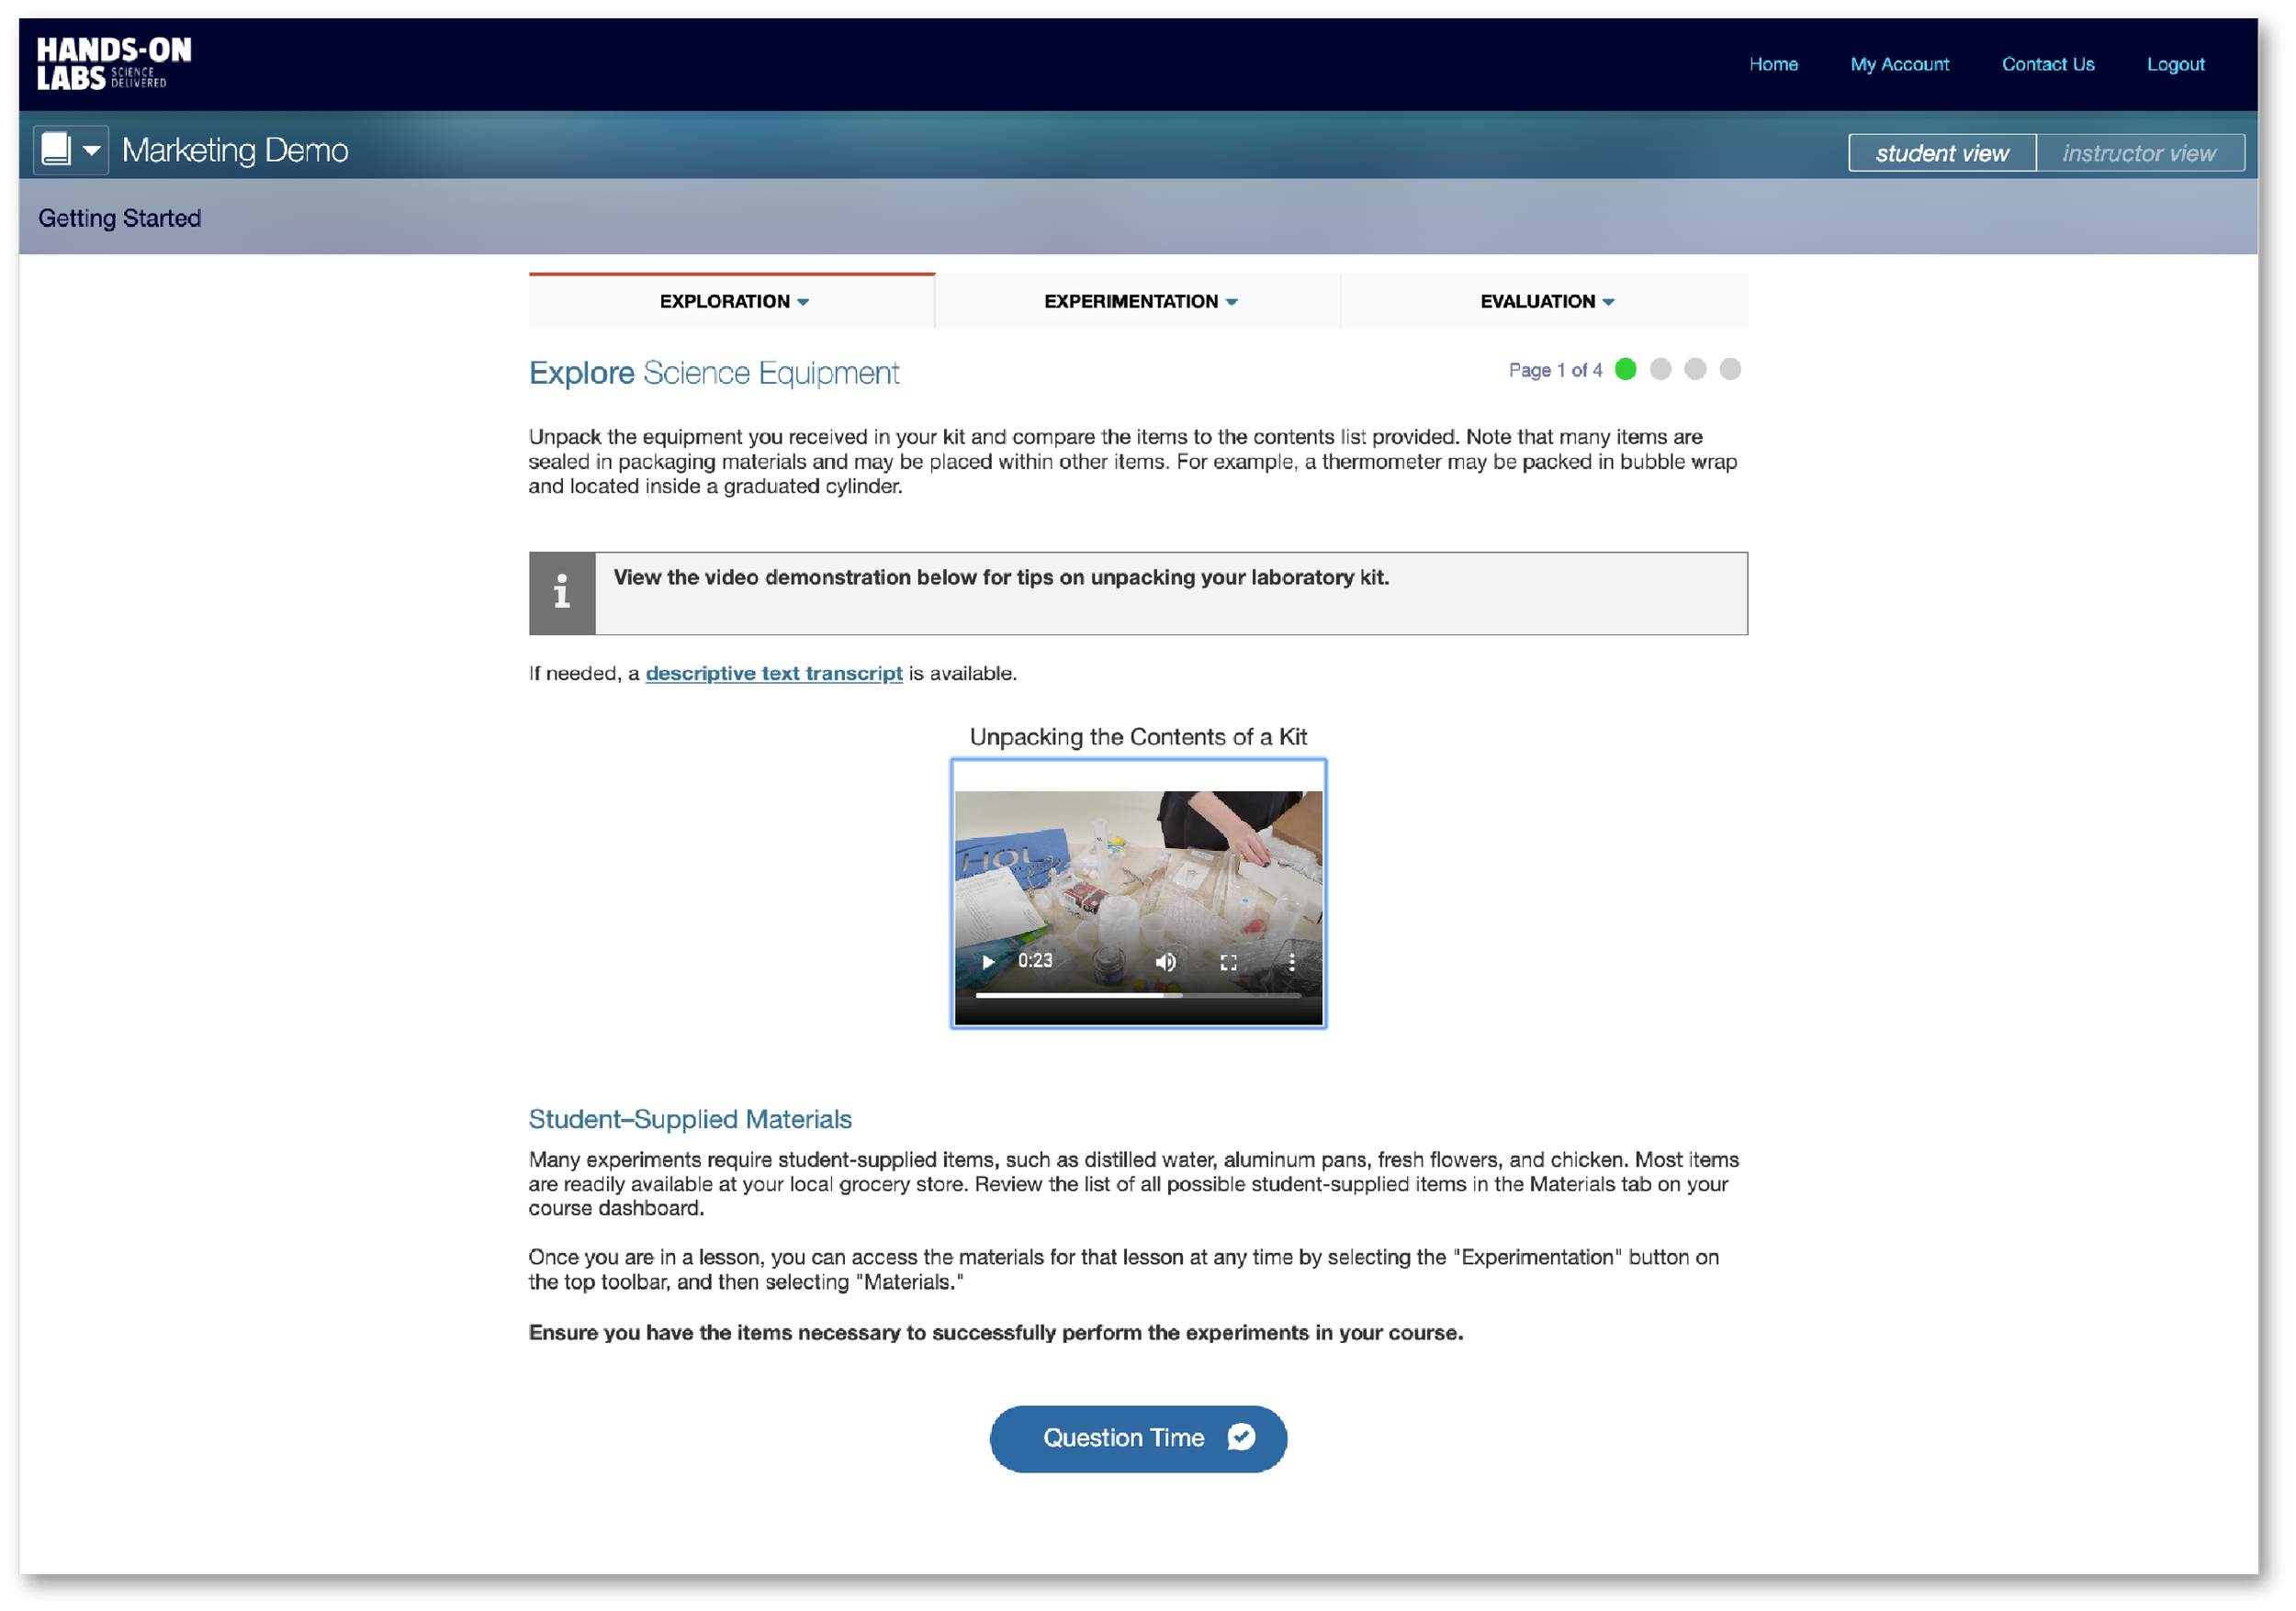Go to Home in top navigation
Screen dimensions: 2296x1611
point(1773,64)
